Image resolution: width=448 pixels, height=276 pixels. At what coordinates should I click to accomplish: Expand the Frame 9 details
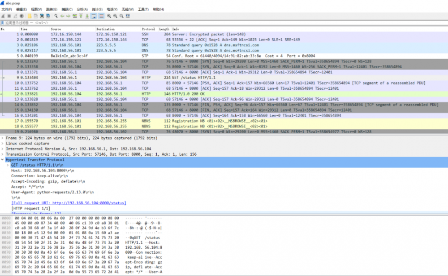tap(3, 138)
